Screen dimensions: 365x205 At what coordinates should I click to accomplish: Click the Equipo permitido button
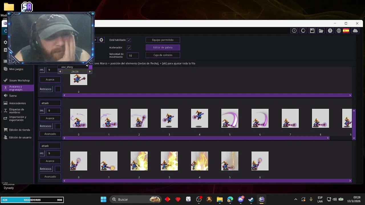pyautogui.click(x=163, y=40)
